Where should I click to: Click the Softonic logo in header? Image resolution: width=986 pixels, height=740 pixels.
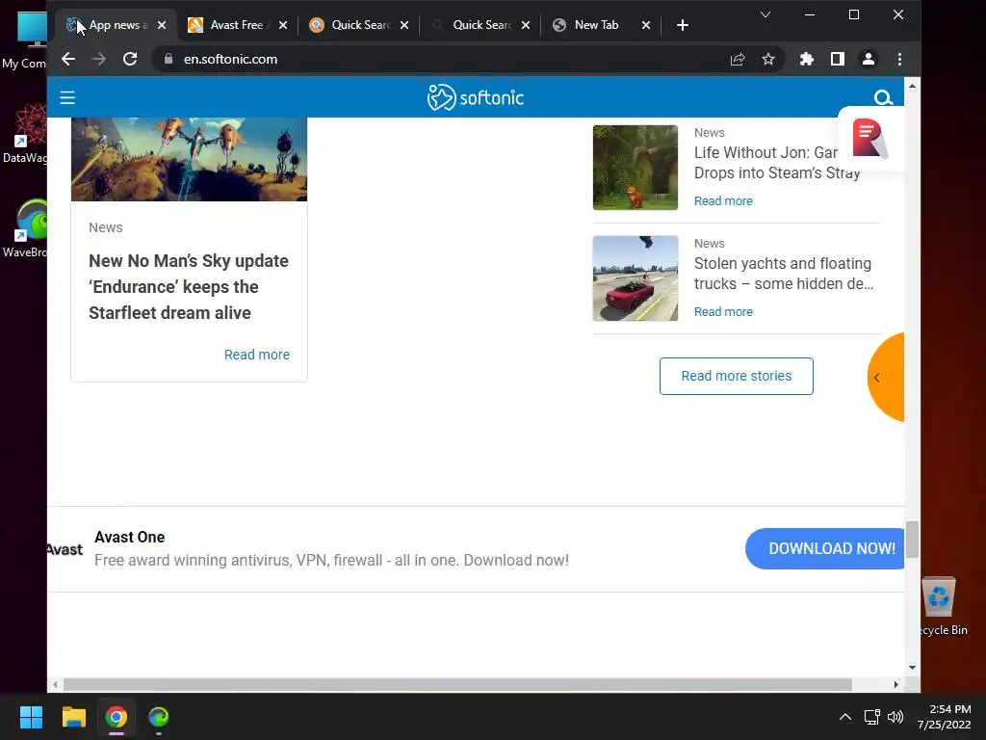pos(476,97)
